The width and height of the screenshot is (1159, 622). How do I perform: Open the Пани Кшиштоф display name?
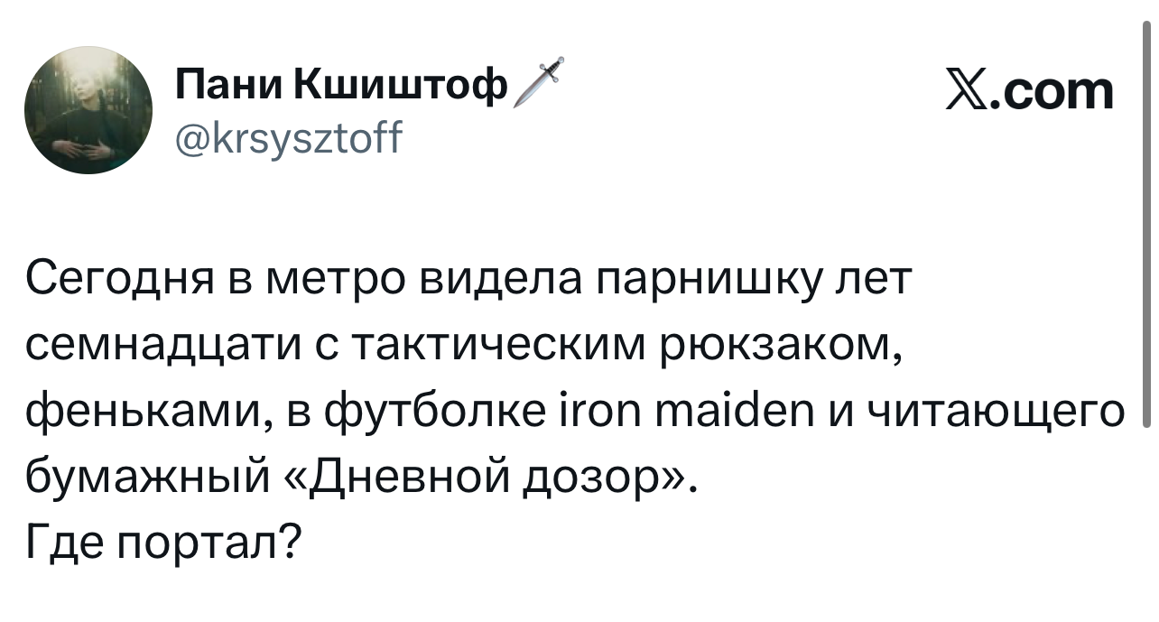pos(342,88)
